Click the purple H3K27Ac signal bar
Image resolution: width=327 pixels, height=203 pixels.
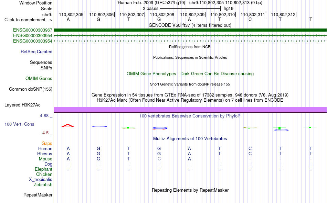pyautogui.click(x=190, y=110)
